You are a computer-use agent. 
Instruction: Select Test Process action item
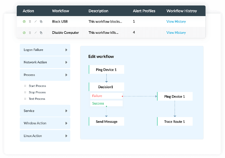tap(37, 99)
